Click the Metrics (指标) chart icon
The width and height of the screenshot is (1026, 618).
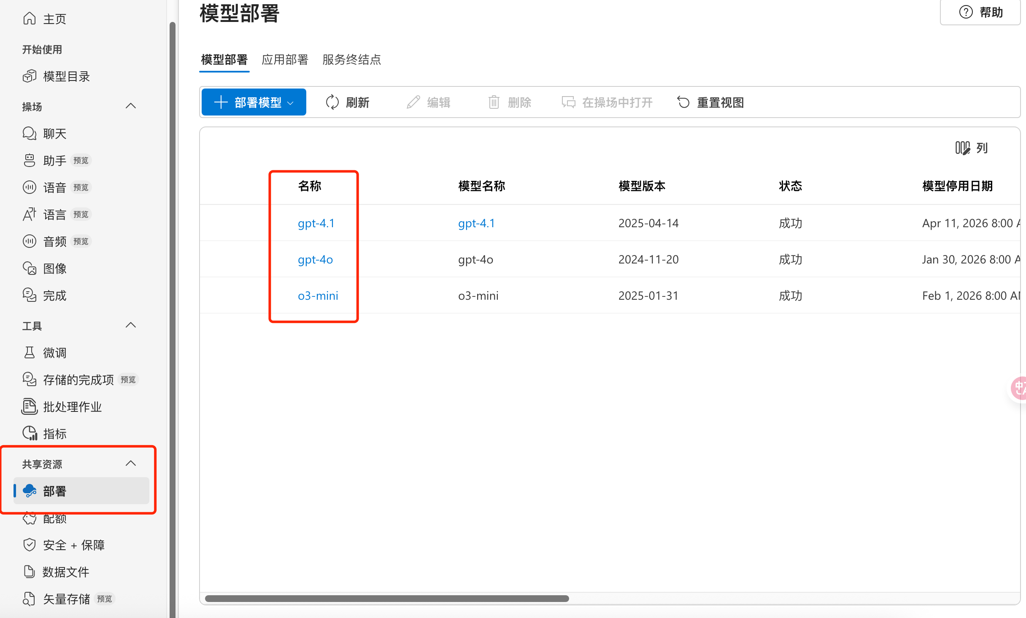tap(30, 433)
